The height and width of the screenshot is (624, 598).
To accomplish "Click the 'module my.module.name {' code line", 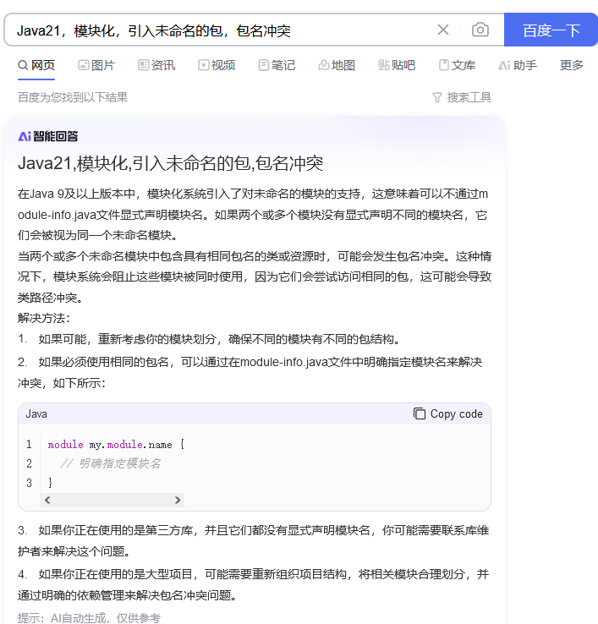I will pos(116,445).
